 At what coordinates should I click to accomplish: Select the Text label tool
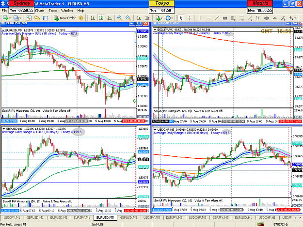(258, 18)
